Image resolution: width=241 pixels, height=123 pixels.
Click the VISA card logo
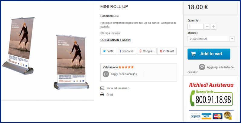[x=206, y=116]
